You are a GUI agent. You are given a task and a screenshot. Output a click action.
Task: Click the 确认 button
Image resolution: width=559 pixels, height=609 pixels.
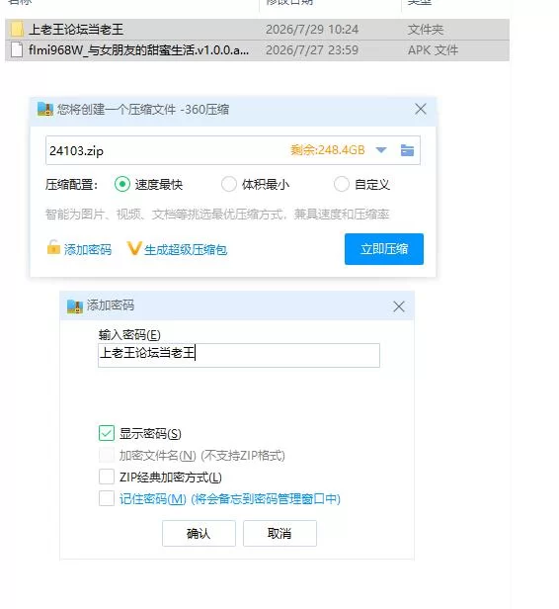(x=199, y=533)
